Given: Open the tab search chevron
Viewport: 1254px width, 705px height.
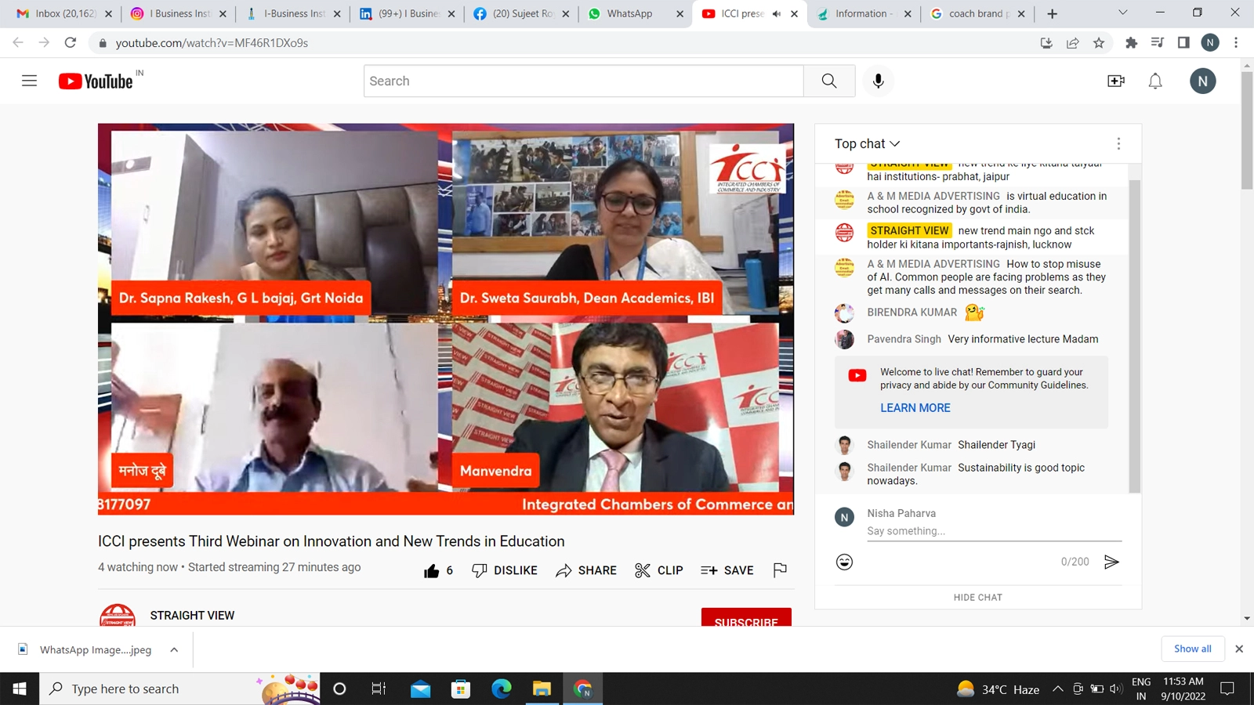Looking at the screenshot, I should tap(1122, 13).
